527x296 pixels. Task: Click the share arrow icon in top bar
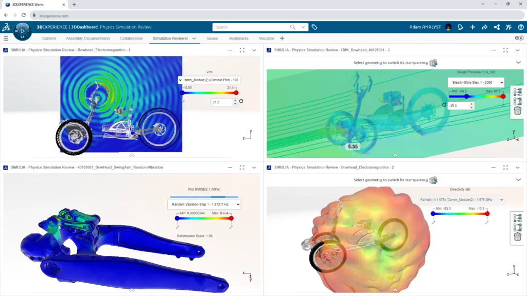[485, 27]
